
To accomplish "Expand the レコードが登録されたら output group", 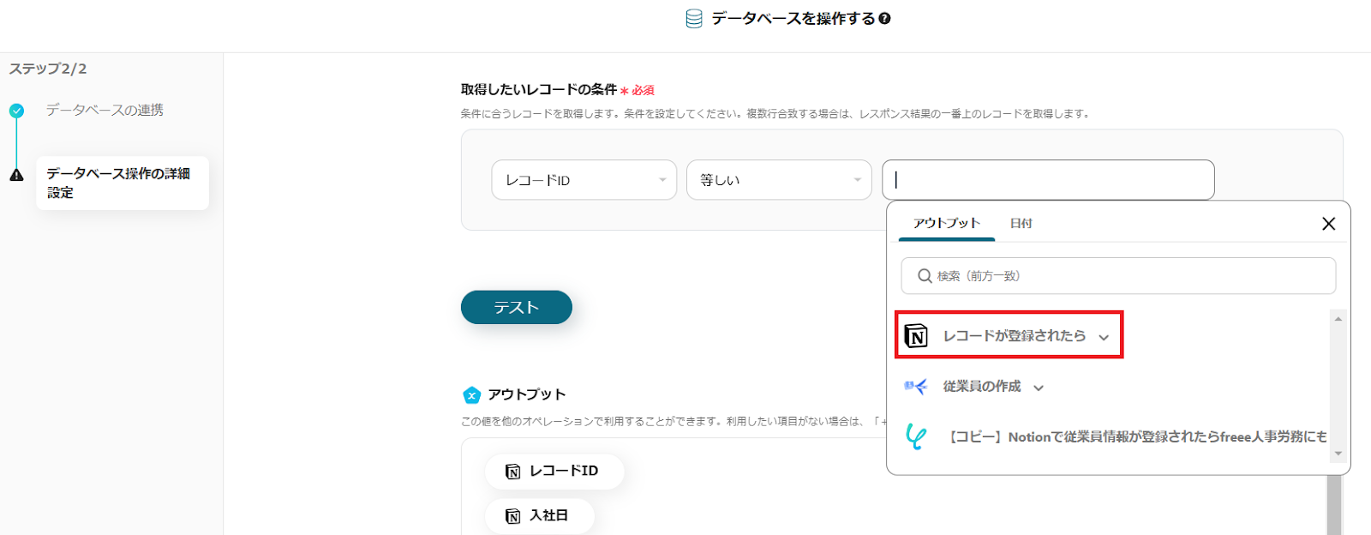I will pos(1104,337).
